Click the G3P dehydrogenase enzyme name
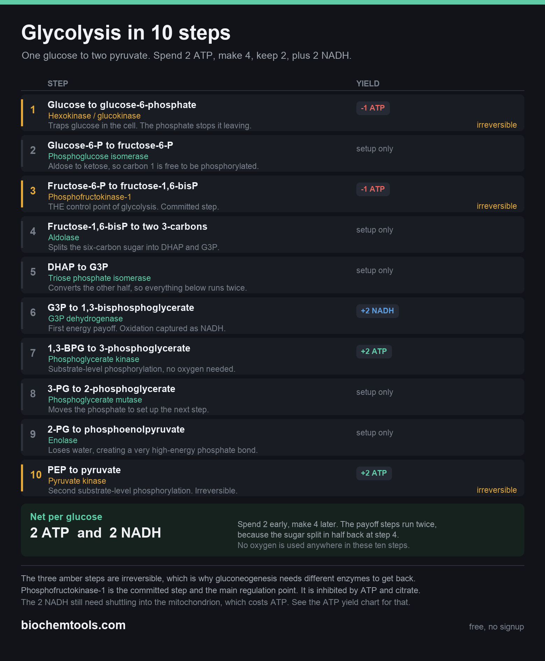 pyautogui.click(x=86, y=319)
